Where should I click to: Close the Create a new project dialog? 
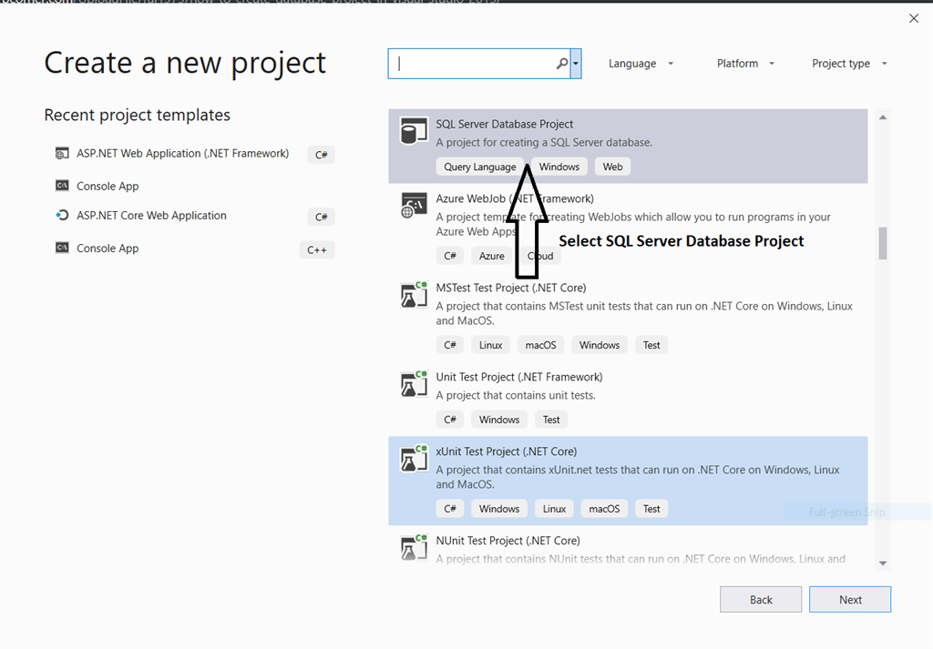914,18
